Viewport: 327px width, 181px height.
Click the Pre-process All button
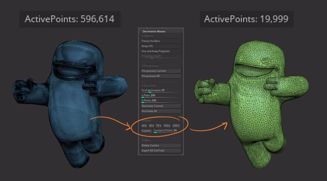pyautogui.click(x=161, y=76)
